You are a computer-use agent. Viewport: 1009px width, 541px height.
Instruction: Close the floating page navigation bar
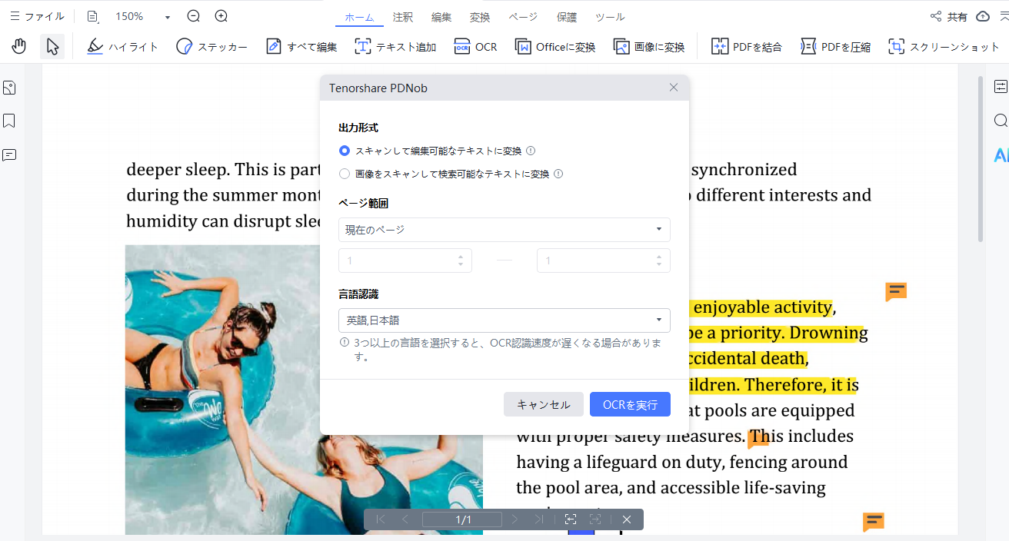(627, 519)
